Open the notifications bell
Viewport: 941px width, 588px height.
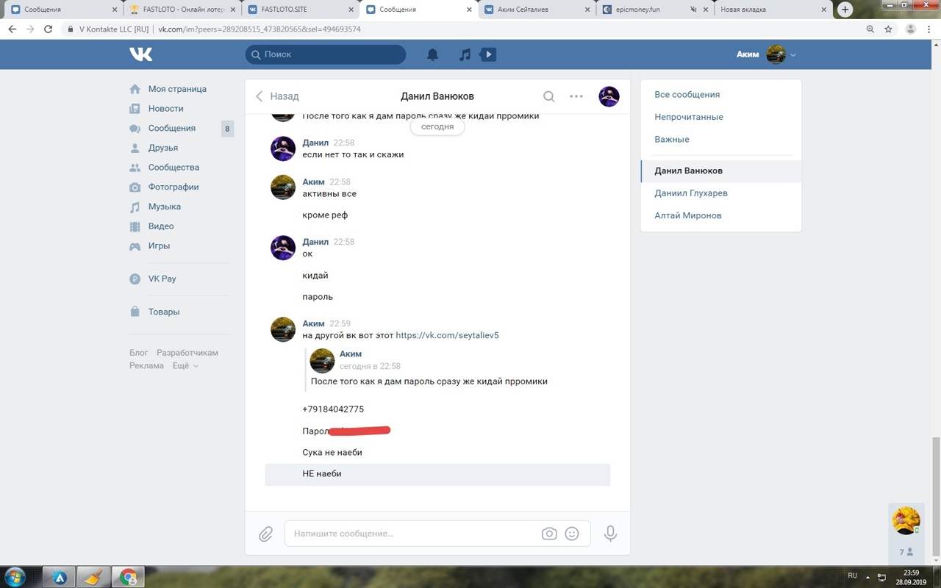coord(433,54)
